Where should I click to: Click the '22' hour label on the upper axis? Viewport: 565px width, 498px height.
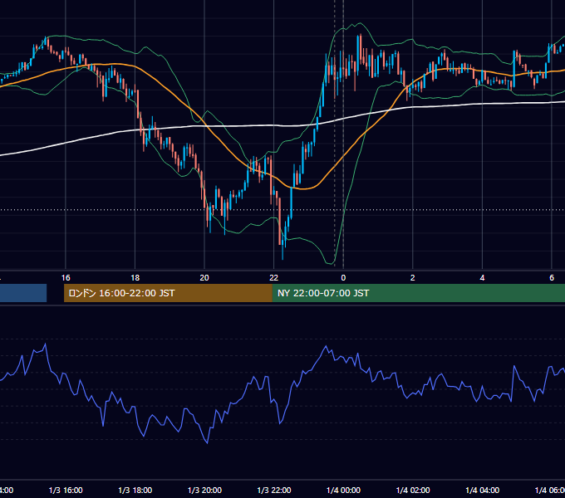pos(274,278)
